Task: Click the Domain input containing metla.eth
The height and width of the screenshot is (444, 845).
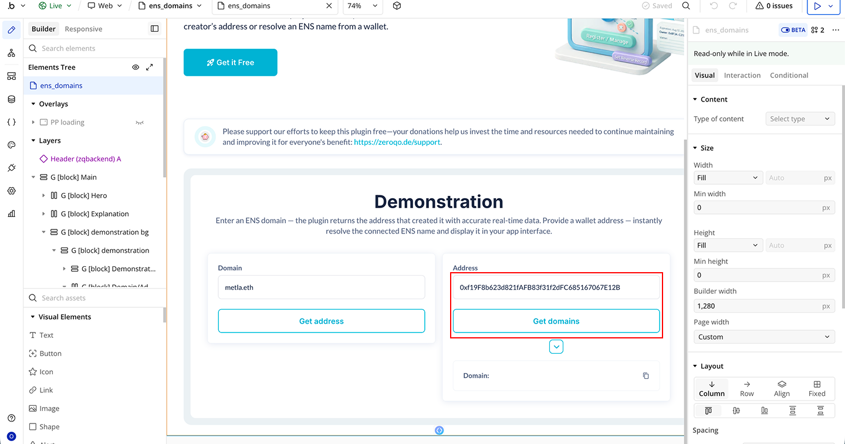Action: point(322,287)
